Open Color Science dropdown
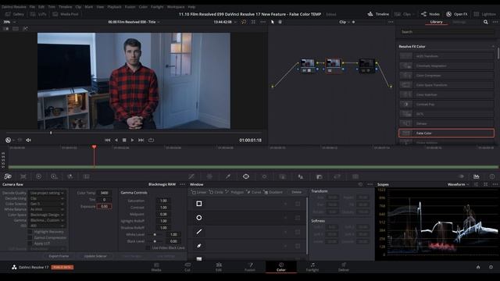This screenshot has width=500, height=281. tap(47, 204)
